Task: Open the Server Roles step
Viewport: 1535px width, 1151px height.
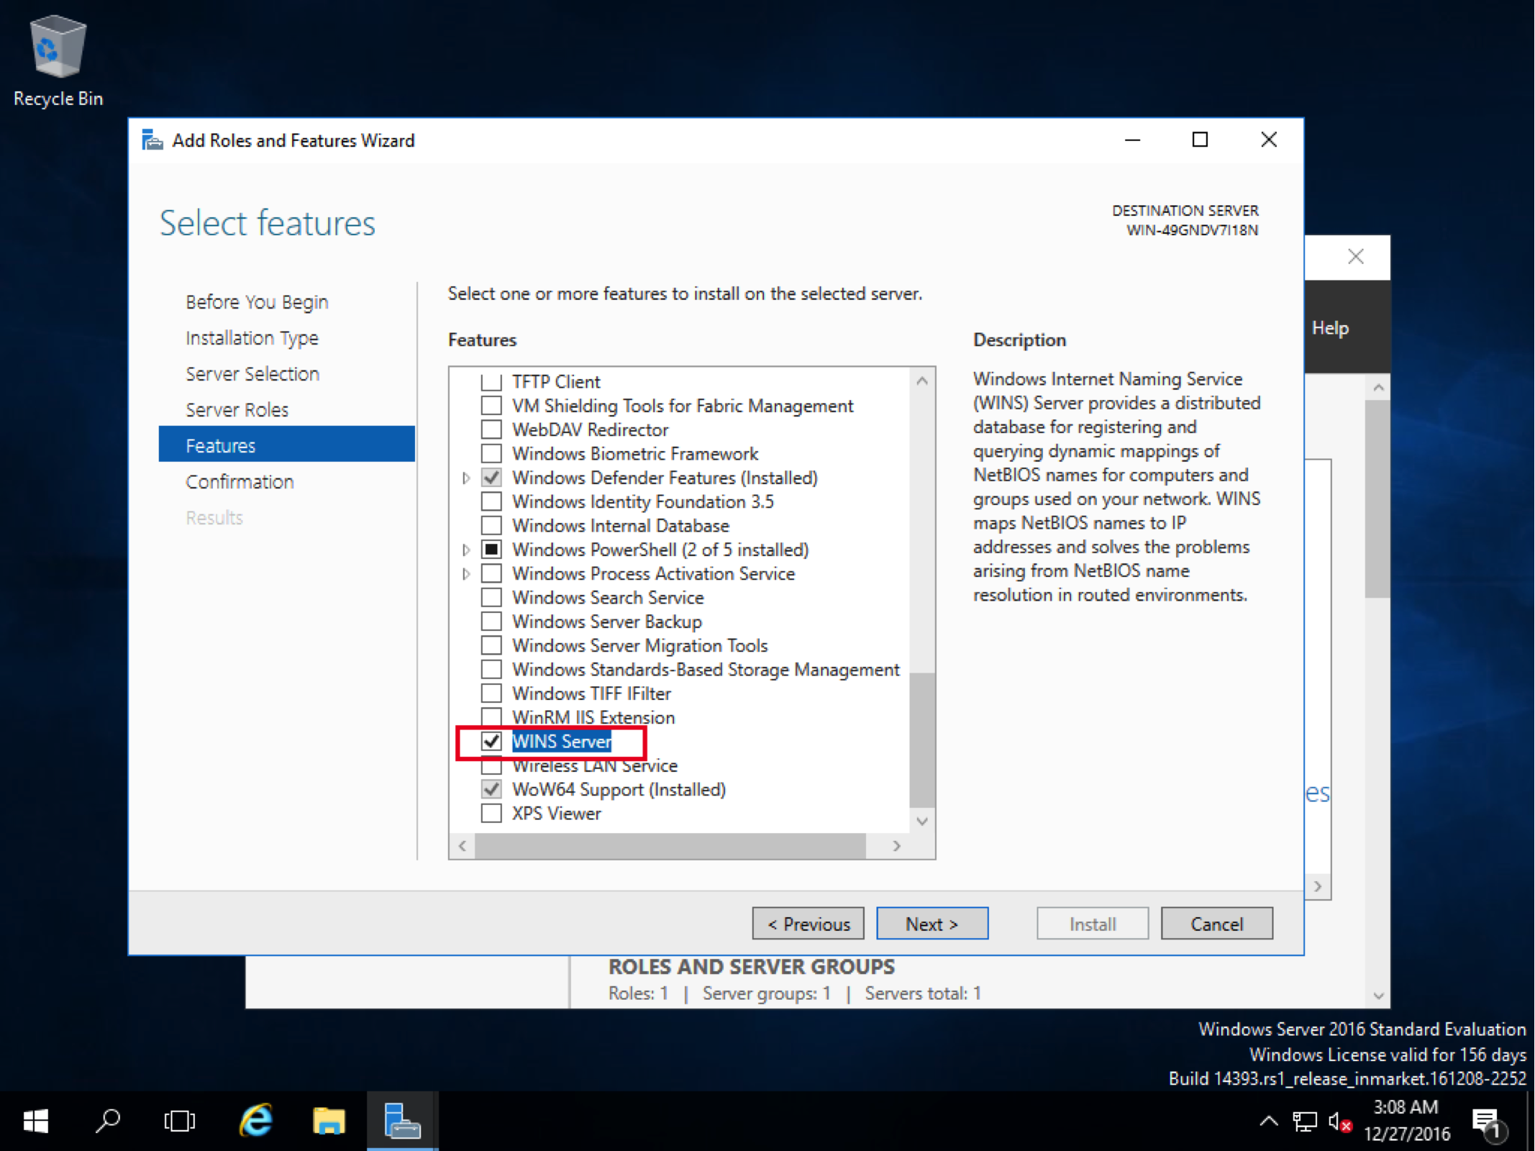Action: 237,410
